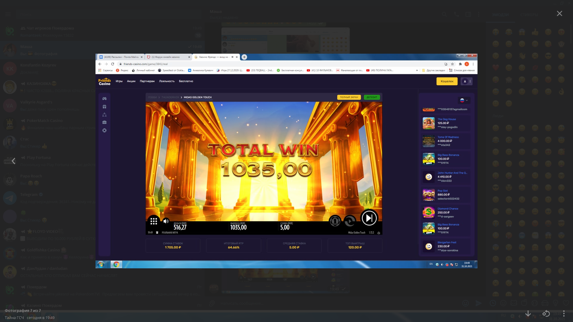Rotate the photo counterclockwise
Screen dimensions: 573x322
(546, 313)
